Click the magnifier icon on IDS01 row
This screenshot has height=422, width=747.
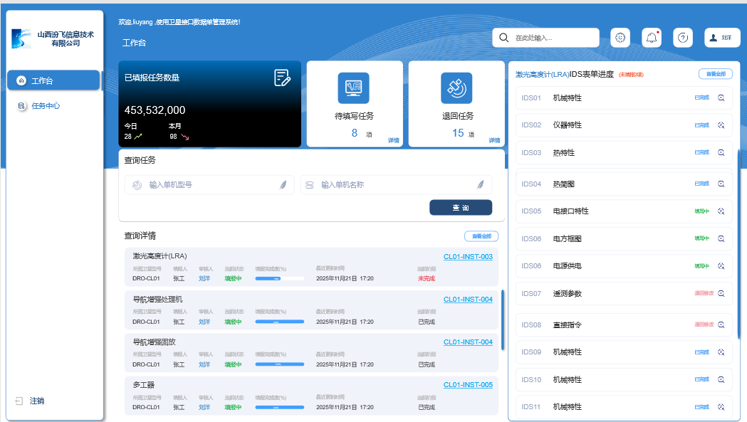[721, 98]
